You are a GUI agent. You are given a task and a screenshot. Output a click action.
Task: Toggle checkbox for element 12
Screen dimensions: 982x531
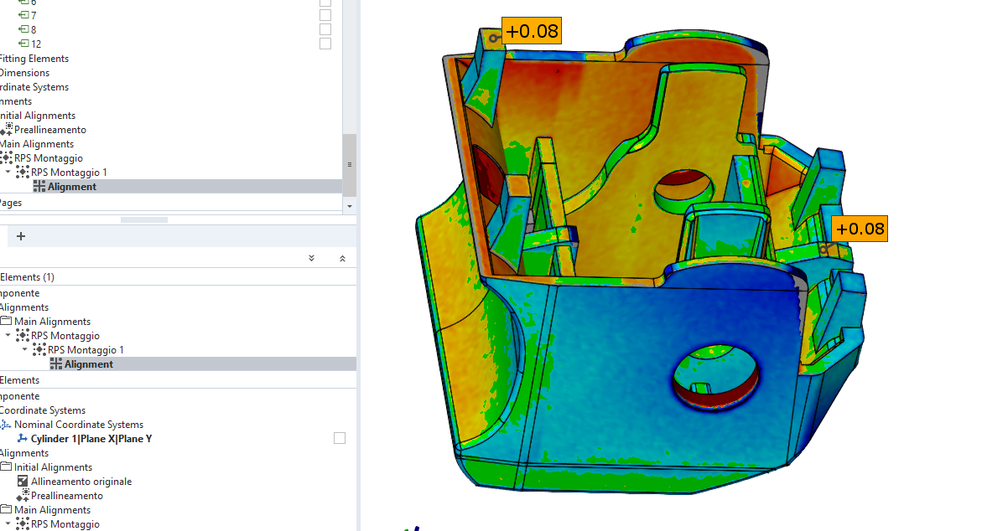coord(325,44)
